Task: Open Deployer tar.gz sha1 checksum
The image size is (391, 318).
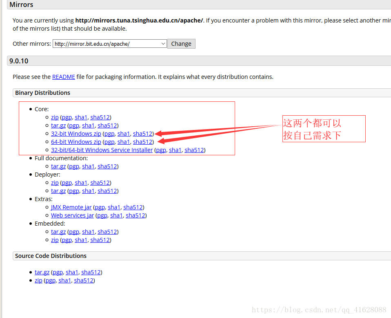Action: [x=88, y=191]
